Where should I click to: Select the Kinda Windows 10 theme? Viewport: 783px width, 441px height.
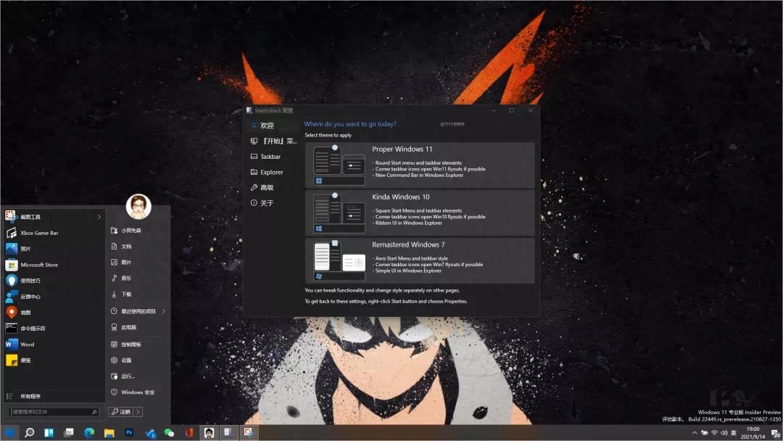(x=420, y=213)
